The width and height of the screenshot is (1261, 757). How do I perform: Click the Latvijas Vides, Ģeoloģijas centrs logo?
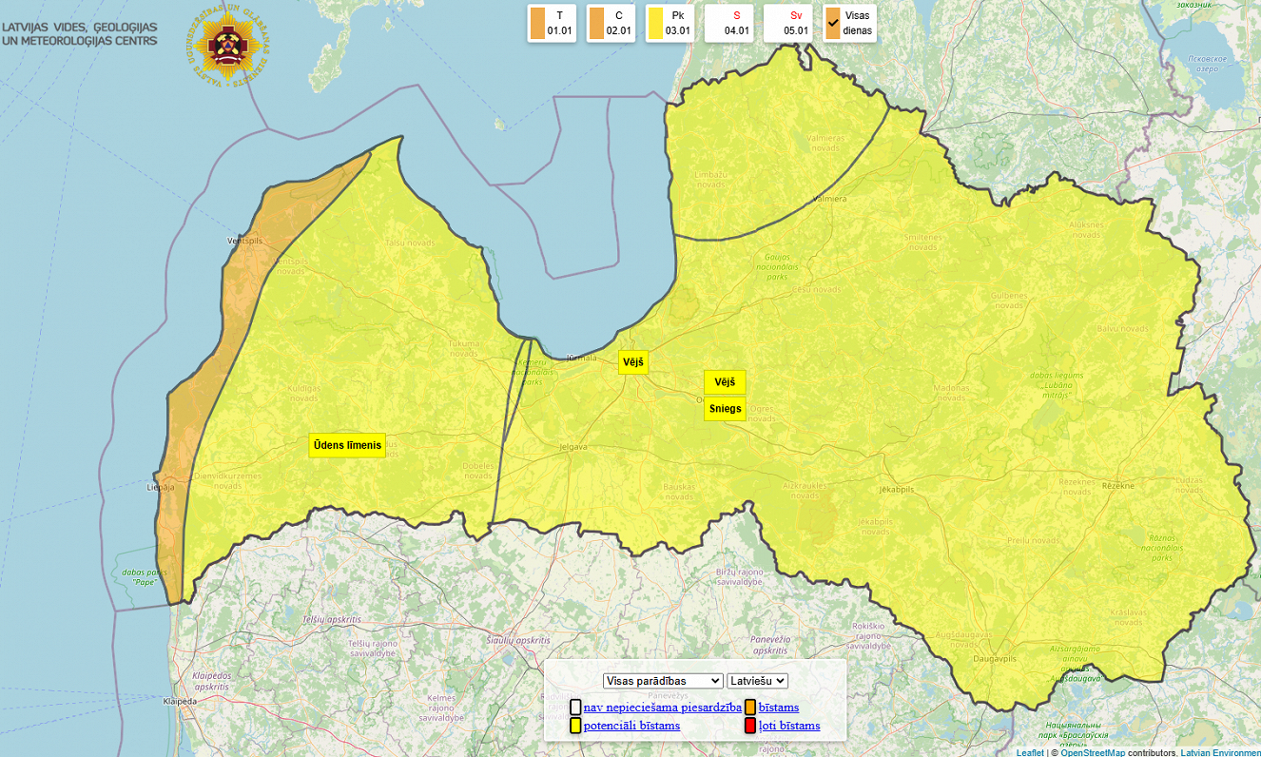80,35
